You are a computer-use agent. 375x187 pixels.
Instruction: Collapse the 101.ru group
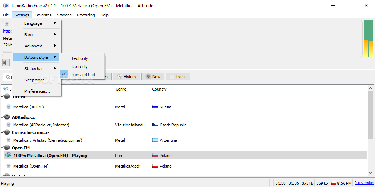click(2, 97)
